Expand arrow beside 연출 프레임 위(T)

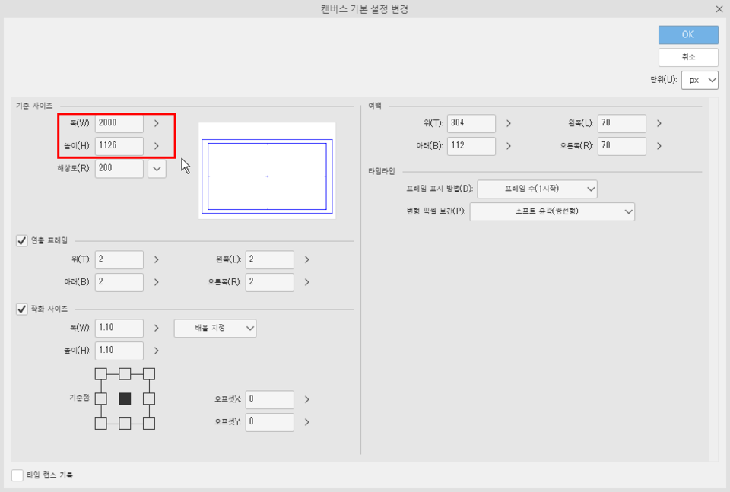pyautogui.click(x=157, y=259)
